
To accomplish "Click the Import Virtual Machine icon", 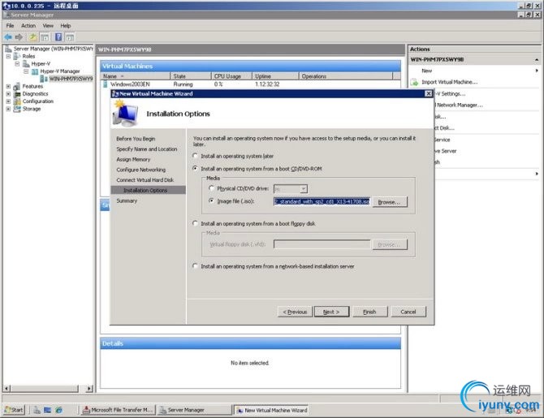I will click(x=414, y=82).
